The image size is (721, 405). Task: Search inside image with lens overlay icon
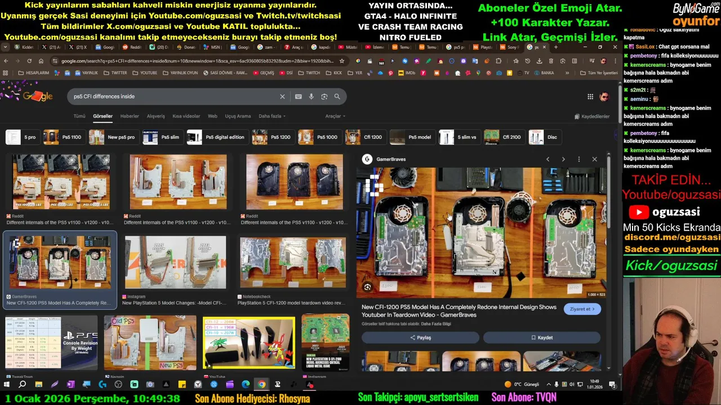point(367,287)
